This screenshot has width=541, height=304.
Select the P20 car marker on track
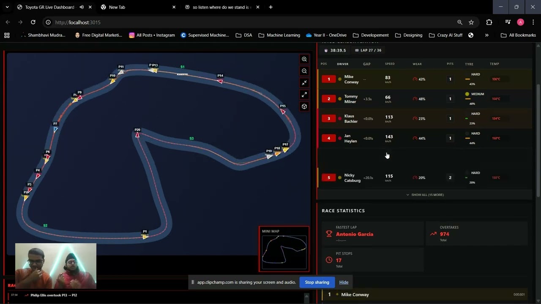(137, 134)
